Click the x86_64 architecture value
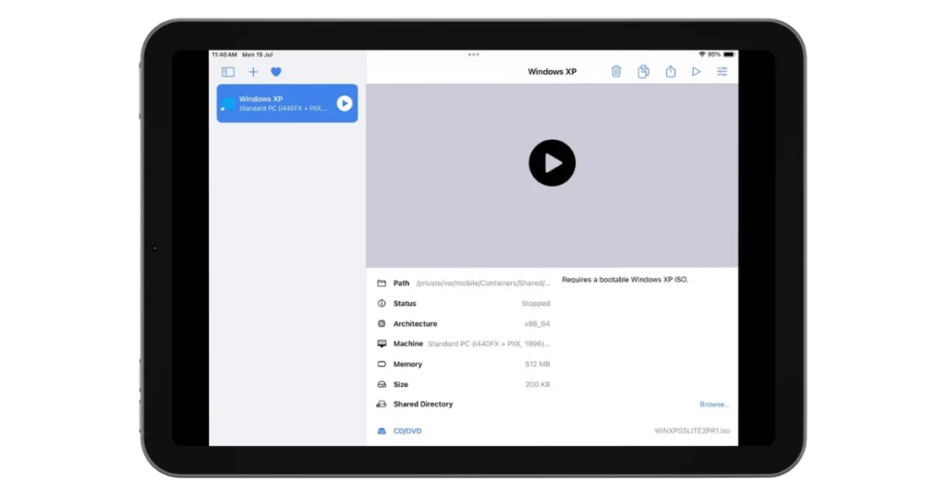This screenshot has height=495, width=946. click(x=537, y=324)
